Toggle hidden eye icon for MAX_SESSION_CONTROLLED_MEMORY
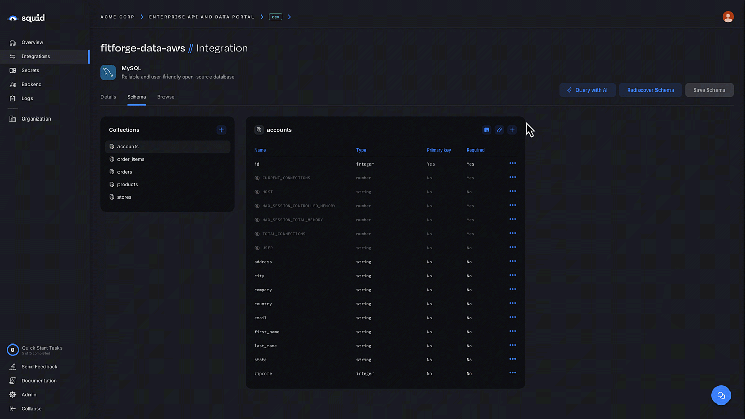Screen dimensions: 745x419 pos(257,206)
